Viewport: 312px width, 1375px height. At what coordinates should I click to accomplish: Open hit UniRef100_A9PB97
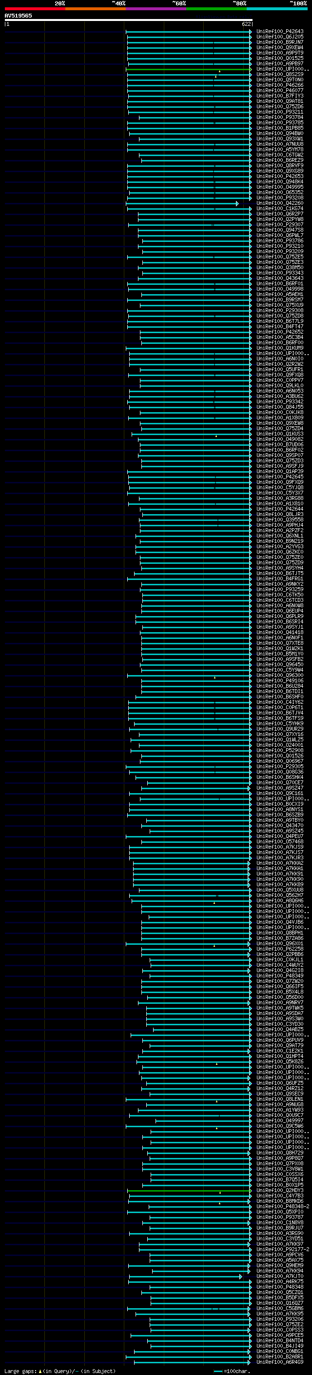tap(280, 63)
